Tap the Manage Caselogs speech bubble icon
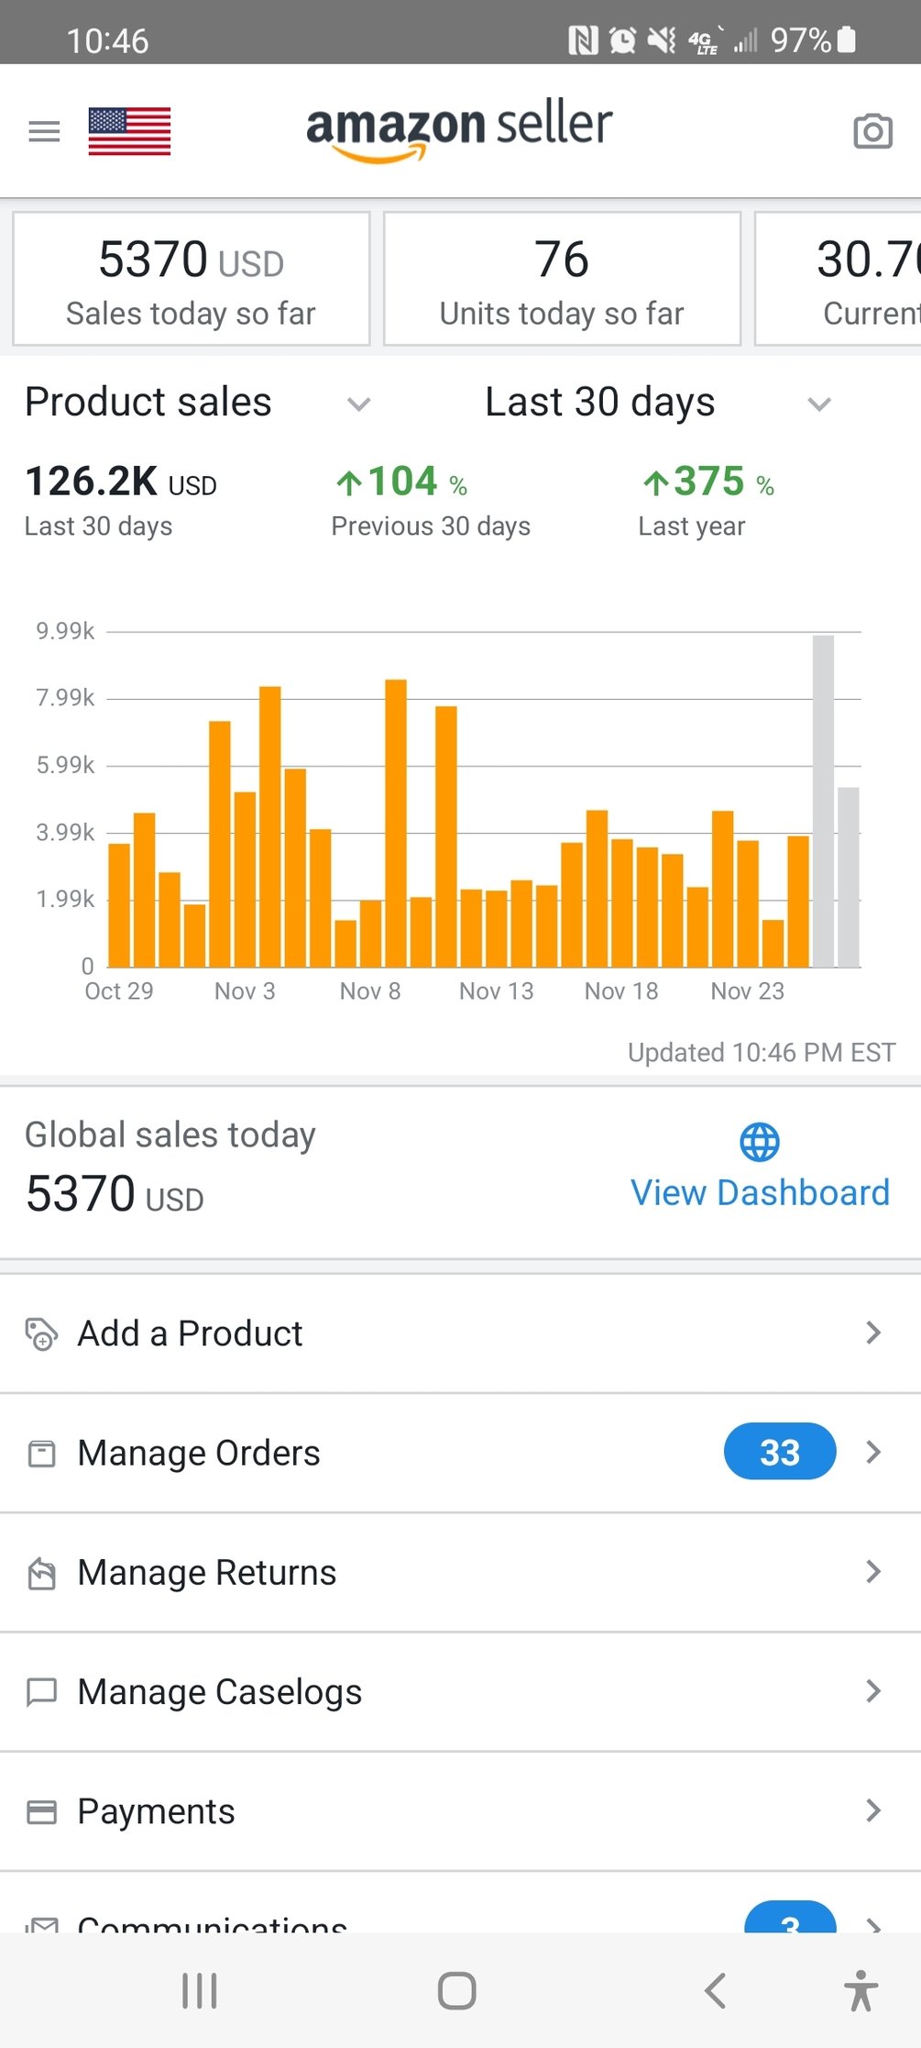 (41, 1691)
